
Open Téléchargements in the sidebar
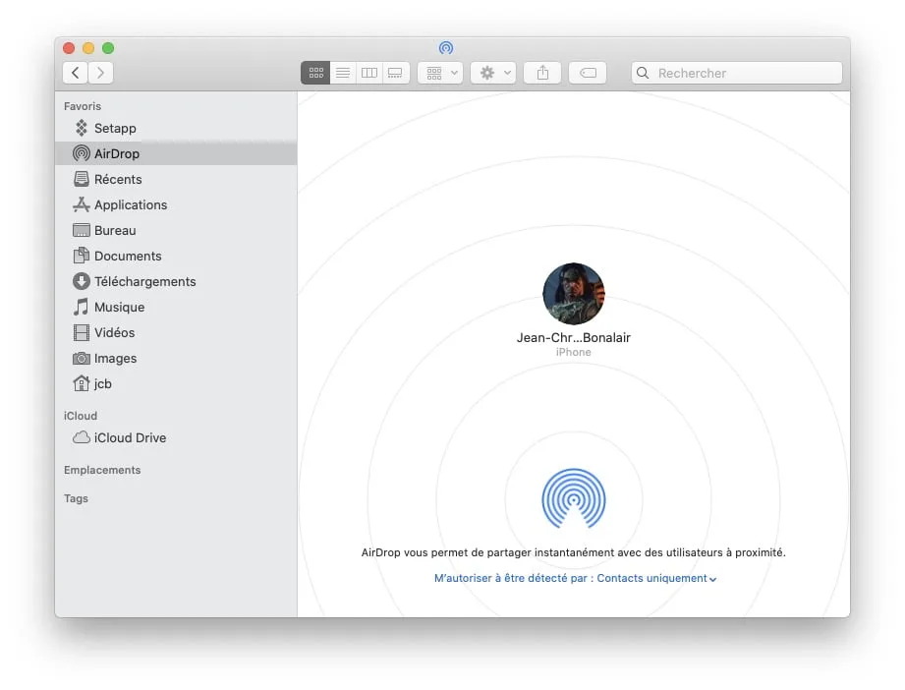(176, 281)
